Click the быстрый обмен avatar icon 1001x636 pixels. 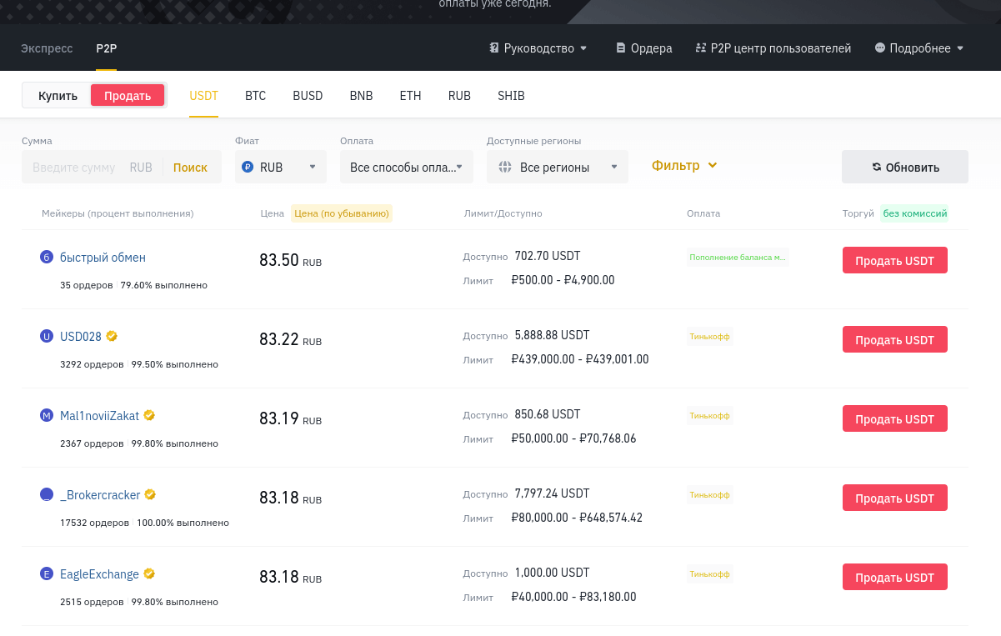[47, 258]
